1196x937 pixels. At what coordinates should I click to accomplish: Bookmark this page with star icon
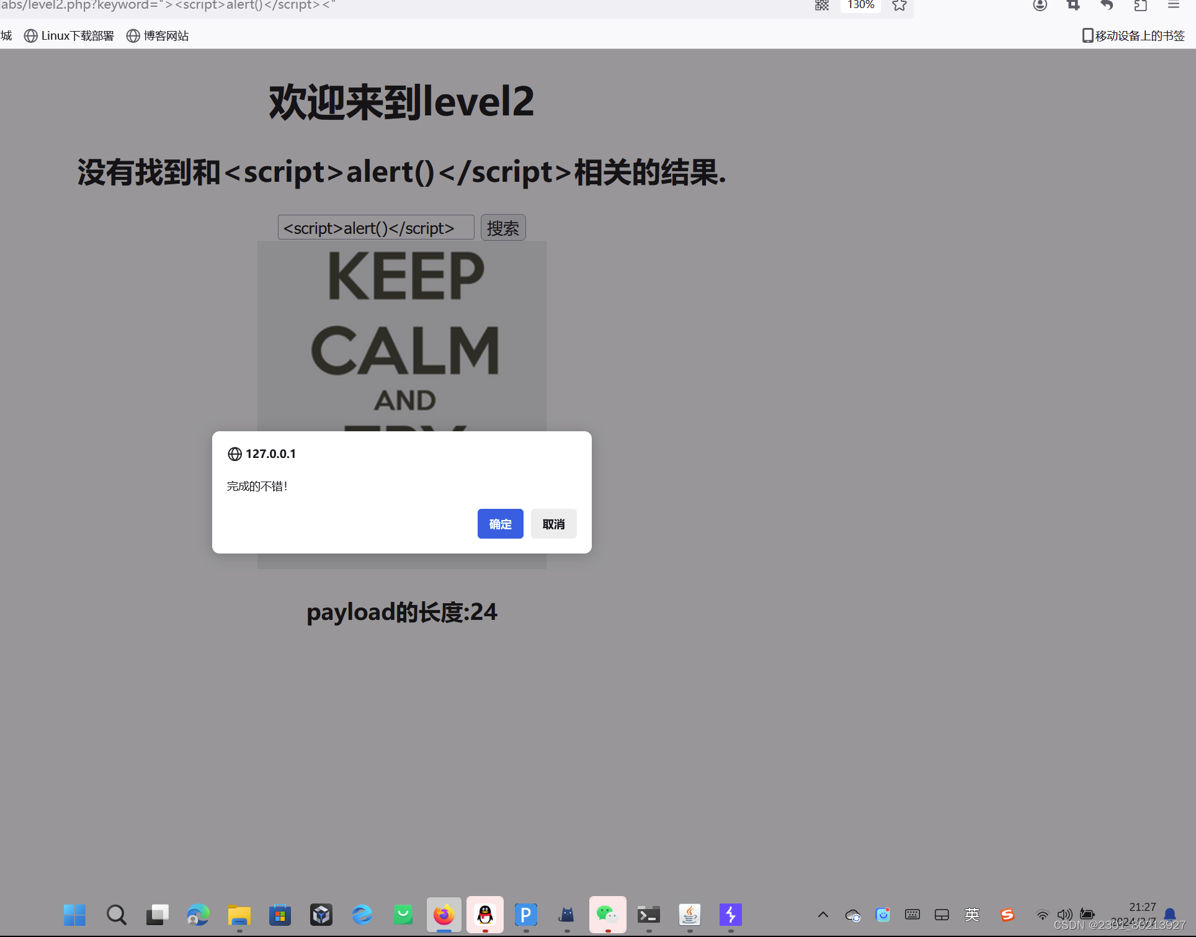(x=899, y=6)
